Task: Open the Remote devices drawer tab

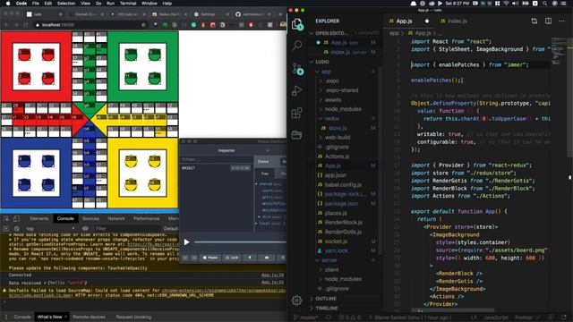Action: click(89, 317)
